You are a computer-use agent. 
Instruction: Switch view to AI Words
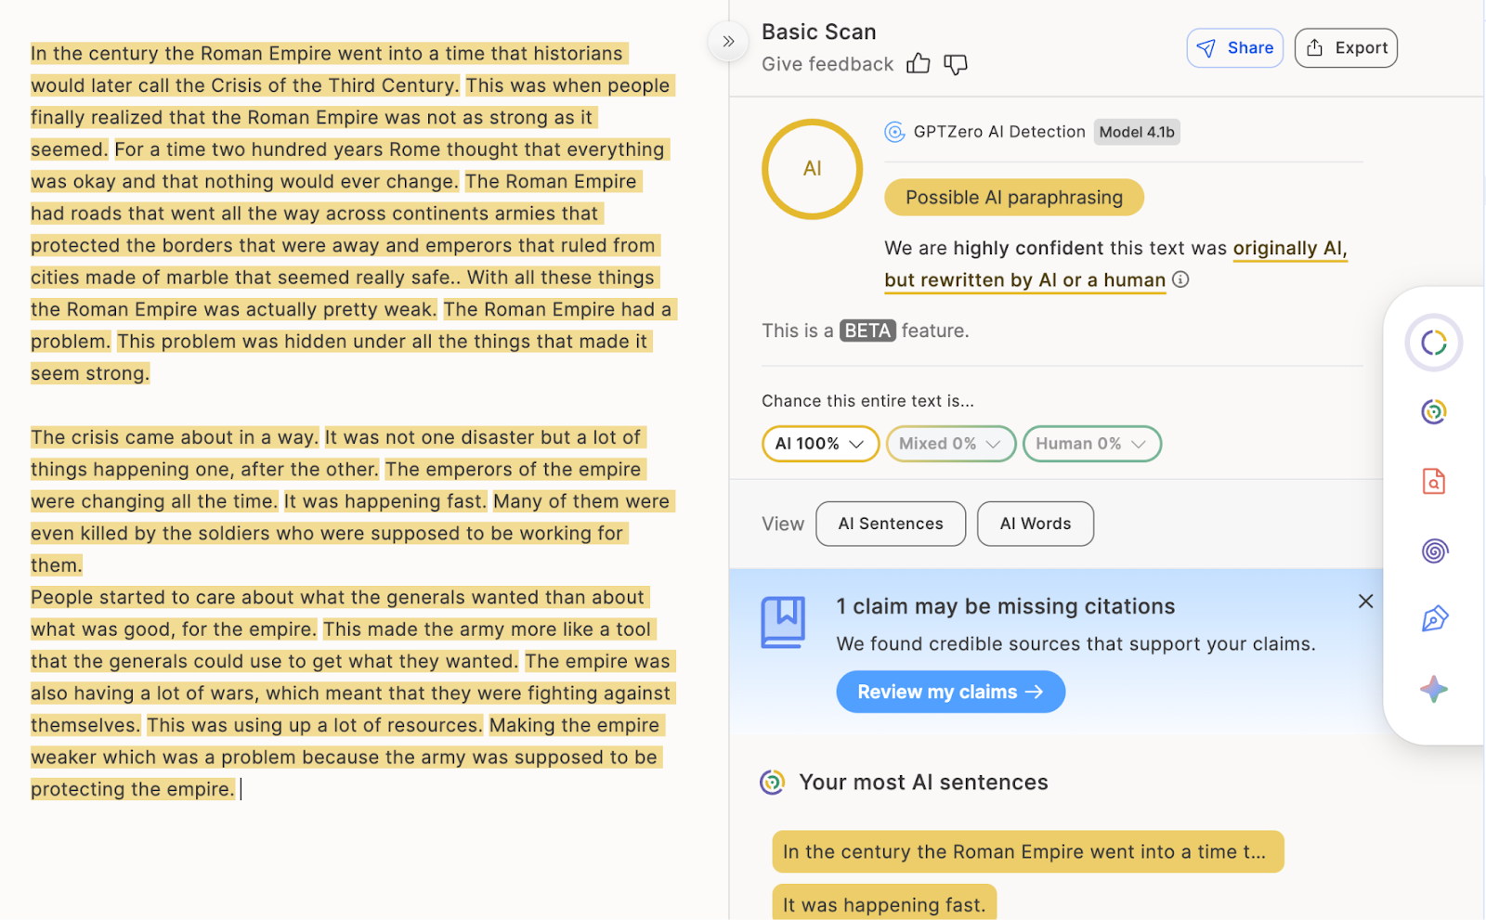(x=1036, y=524)
